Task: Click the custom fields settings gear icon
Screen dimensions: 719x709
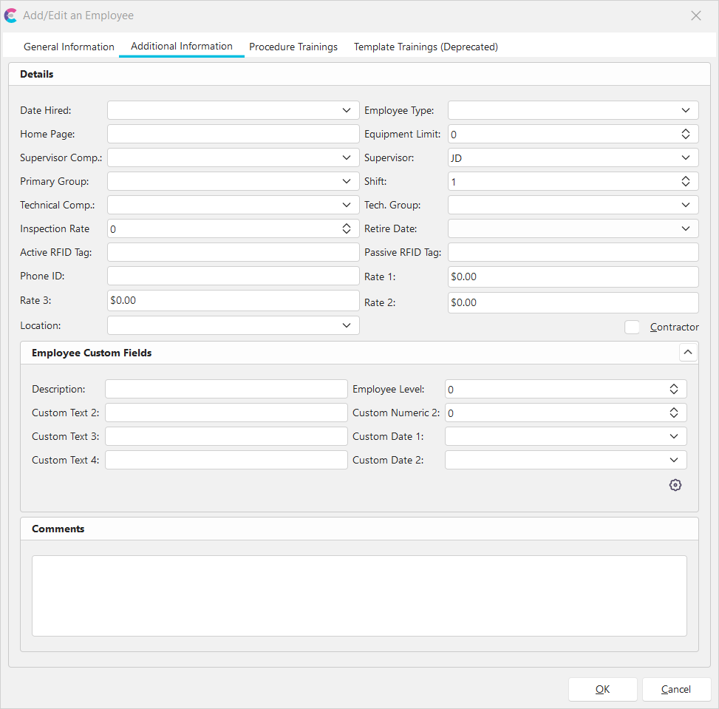Action: coord(675,485)
